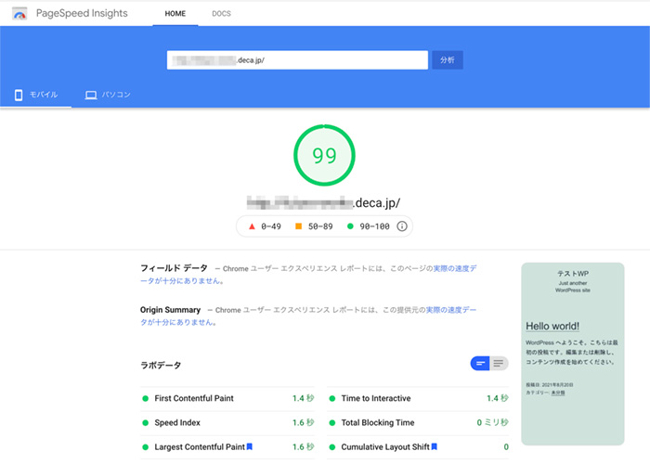Click the フィールド データ heading
This screenshot has height=464, width=650.
pos(174,268)
